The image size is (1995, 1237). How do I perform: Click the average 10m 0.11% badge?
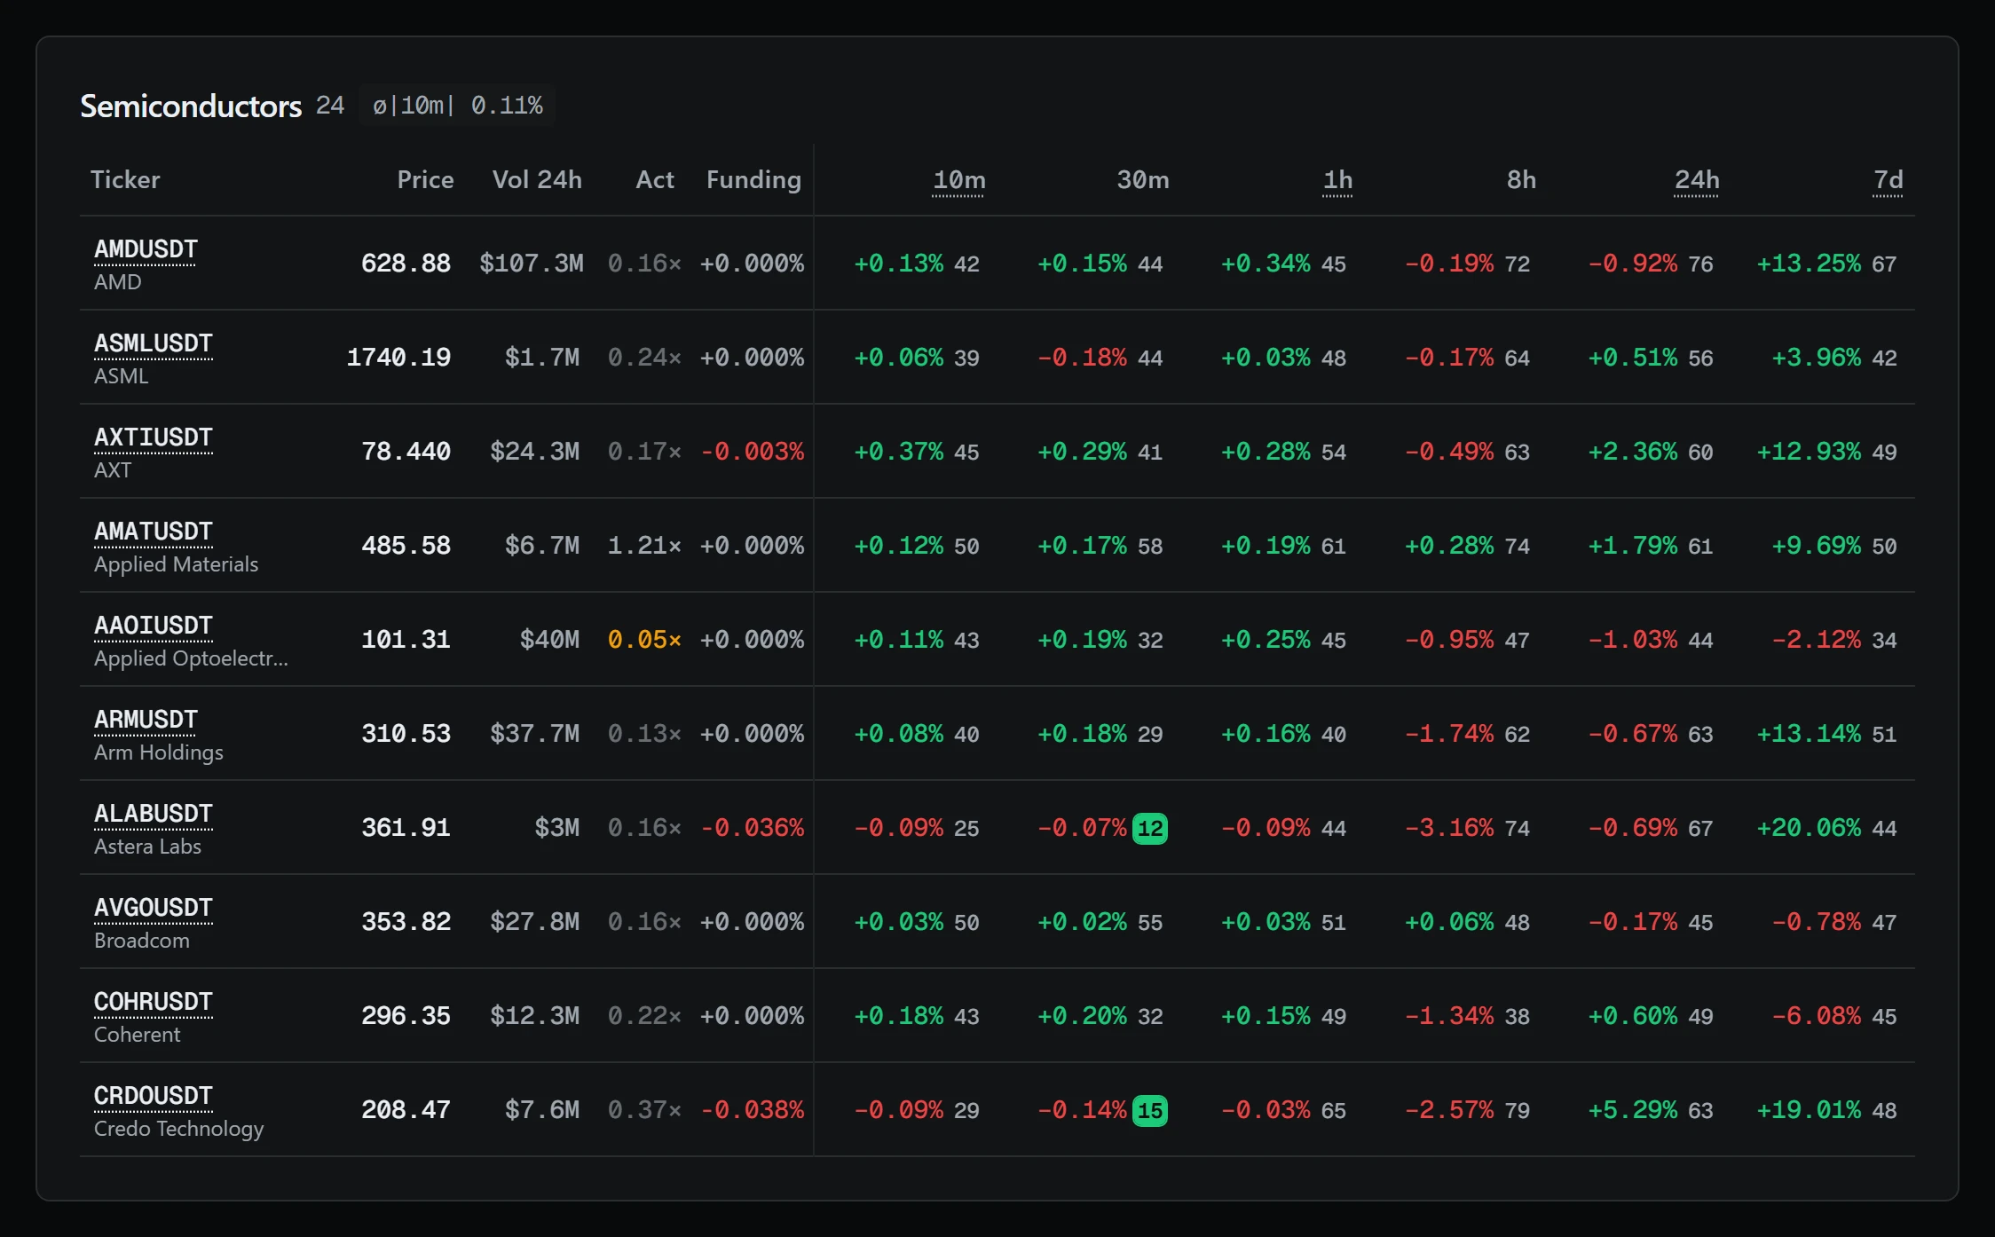click(457, 106)
